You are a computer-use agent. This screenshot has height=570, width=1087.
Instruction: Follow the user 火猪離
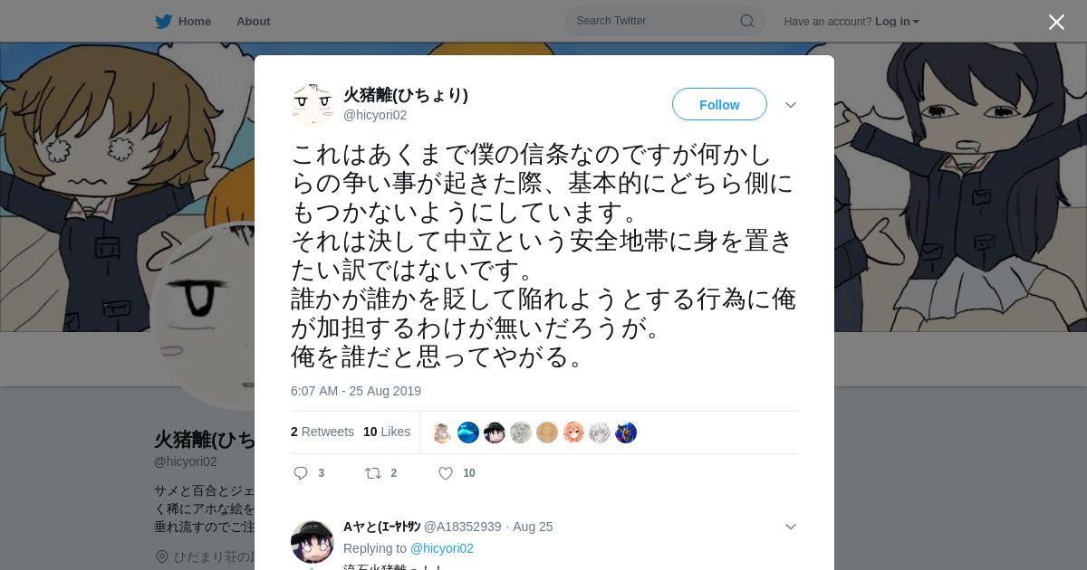[719, 105]
